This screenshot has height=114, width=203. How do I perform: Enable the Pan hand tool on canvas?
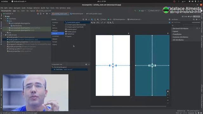pos(168,91)
